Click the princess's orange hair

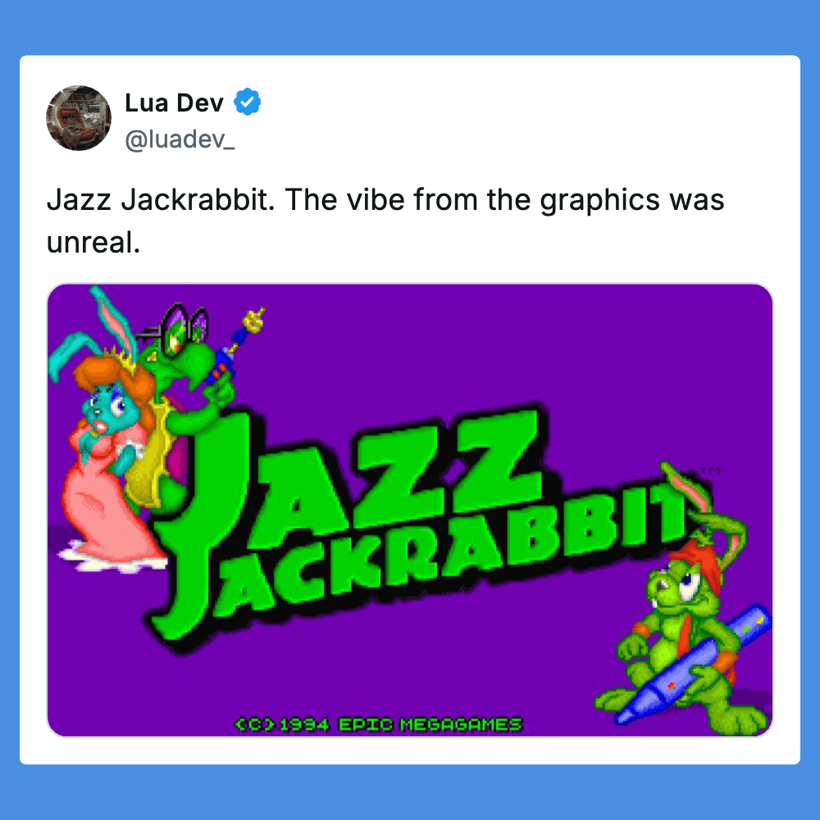coord(112,385)
